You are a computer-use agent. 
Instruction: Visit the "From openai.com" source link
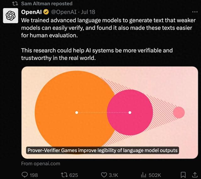point(41,163)
